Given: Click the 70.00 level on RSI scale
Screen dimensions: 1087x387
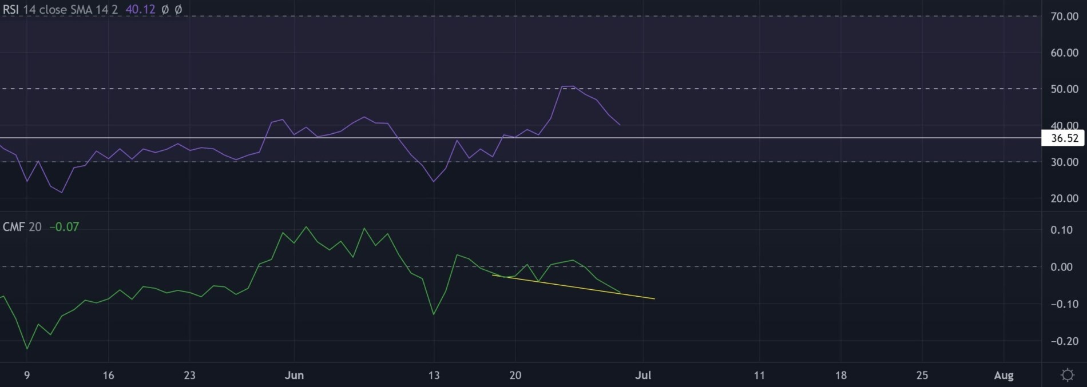Looking at the screenshot, I should tap(1064, 17).
